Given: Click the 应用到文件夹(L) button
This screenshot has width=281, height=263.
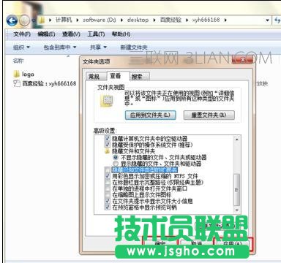Looking at the screenshot, I should pyautogui.click(x=151, y=115).
